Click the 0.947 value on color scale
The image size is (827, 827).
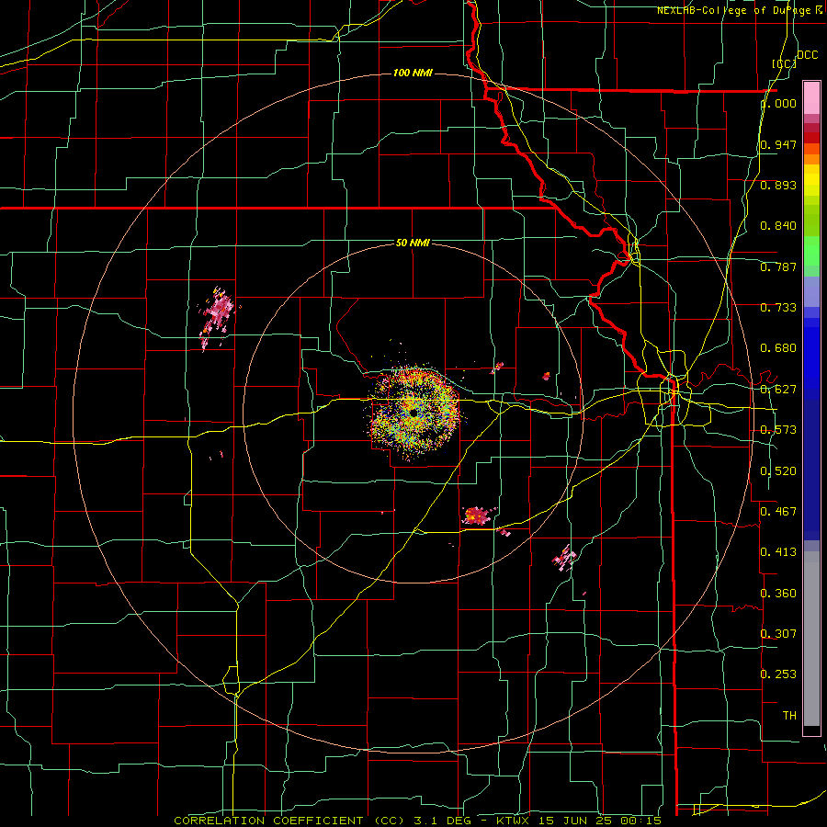click(778, 144)
